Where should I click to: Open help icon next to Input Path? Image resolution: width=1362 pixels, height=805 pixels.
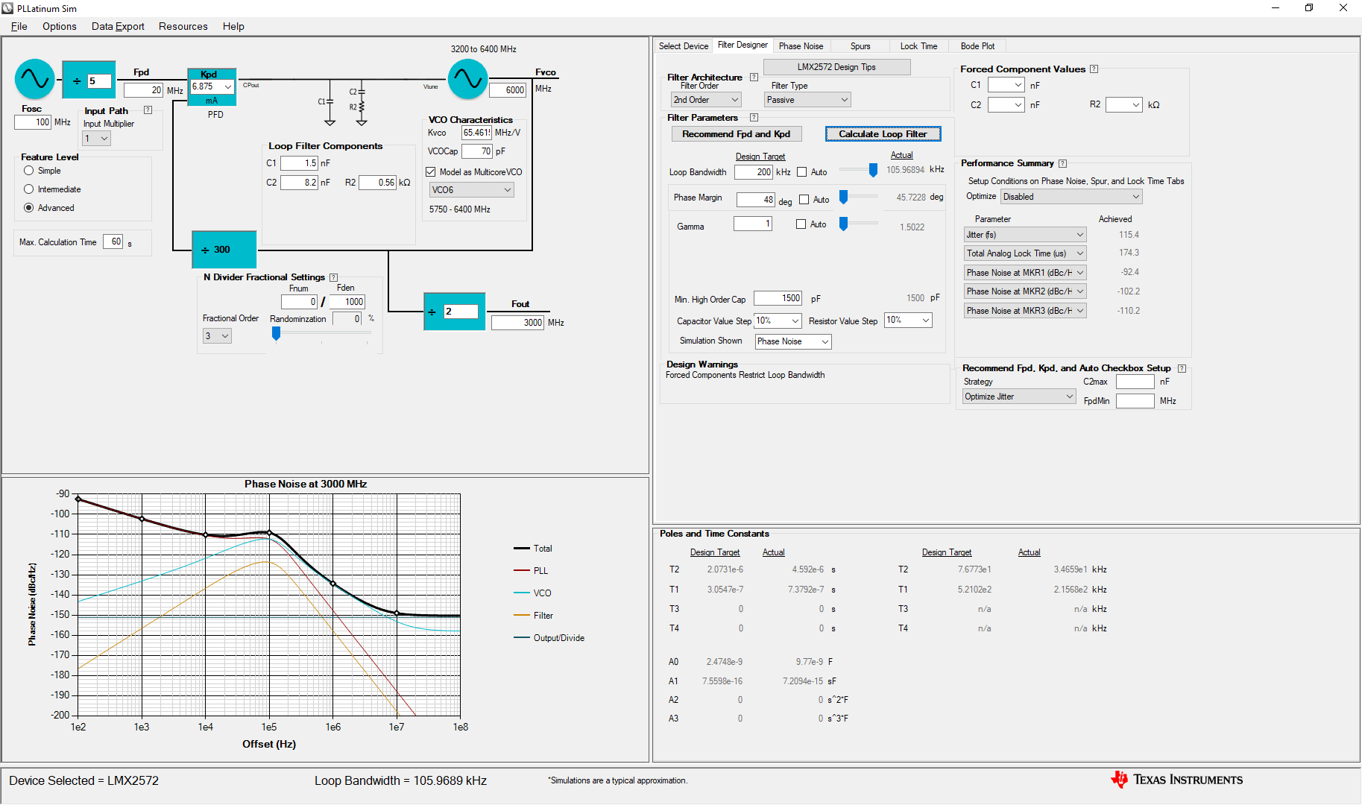click(x=148, y=110)
